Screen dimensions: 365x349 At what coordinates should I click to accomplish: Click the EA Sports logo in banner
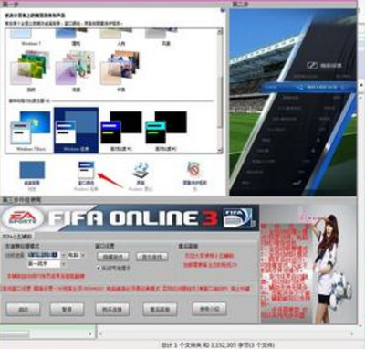point(22,218)
